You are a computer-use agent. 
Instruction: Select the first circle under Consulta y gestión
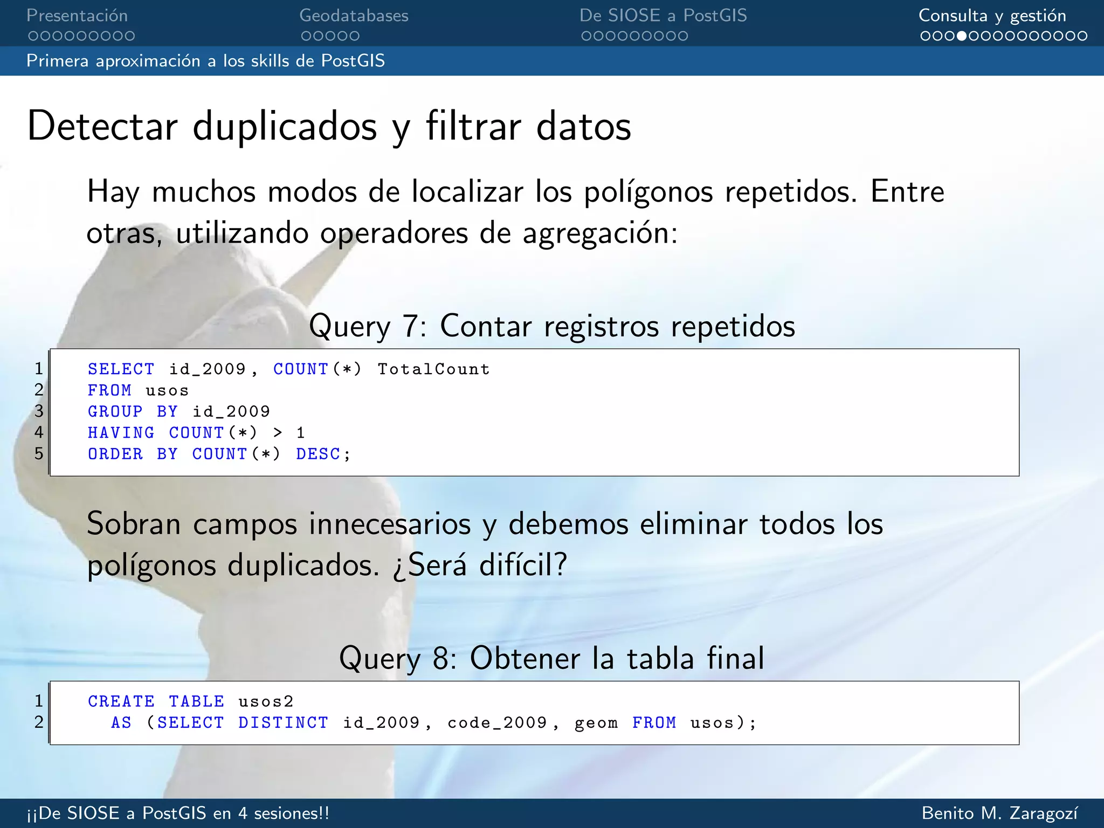click(x=926, y=36)
